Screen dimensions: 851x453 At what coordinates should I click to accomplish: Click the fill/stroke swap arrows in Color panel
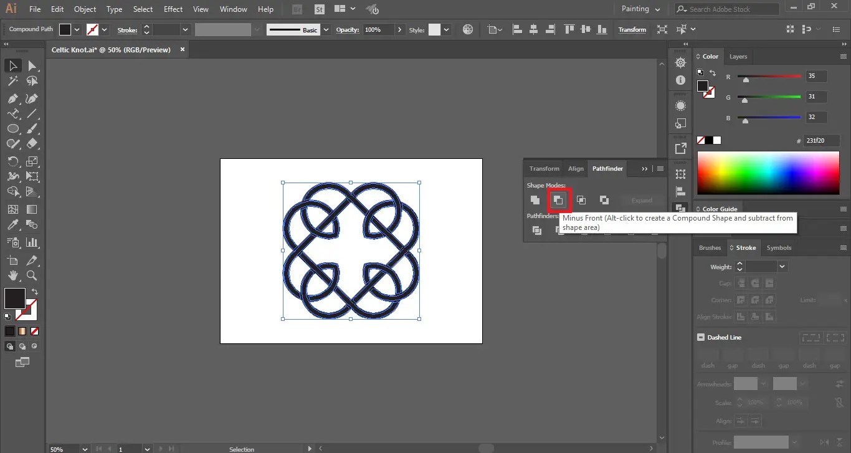coord(713,73)
